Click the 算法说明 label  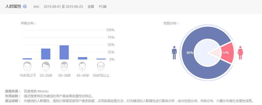[13, 101]
